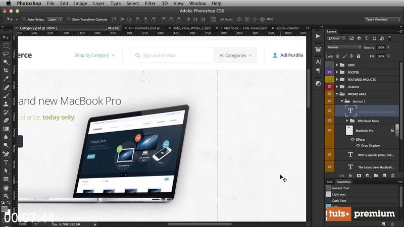
Task: Select the Brush tool
Action: [x=6, y=96]
